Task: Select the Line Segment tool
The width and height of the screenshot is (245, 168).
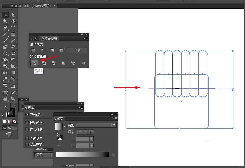Action: point(5,34)
